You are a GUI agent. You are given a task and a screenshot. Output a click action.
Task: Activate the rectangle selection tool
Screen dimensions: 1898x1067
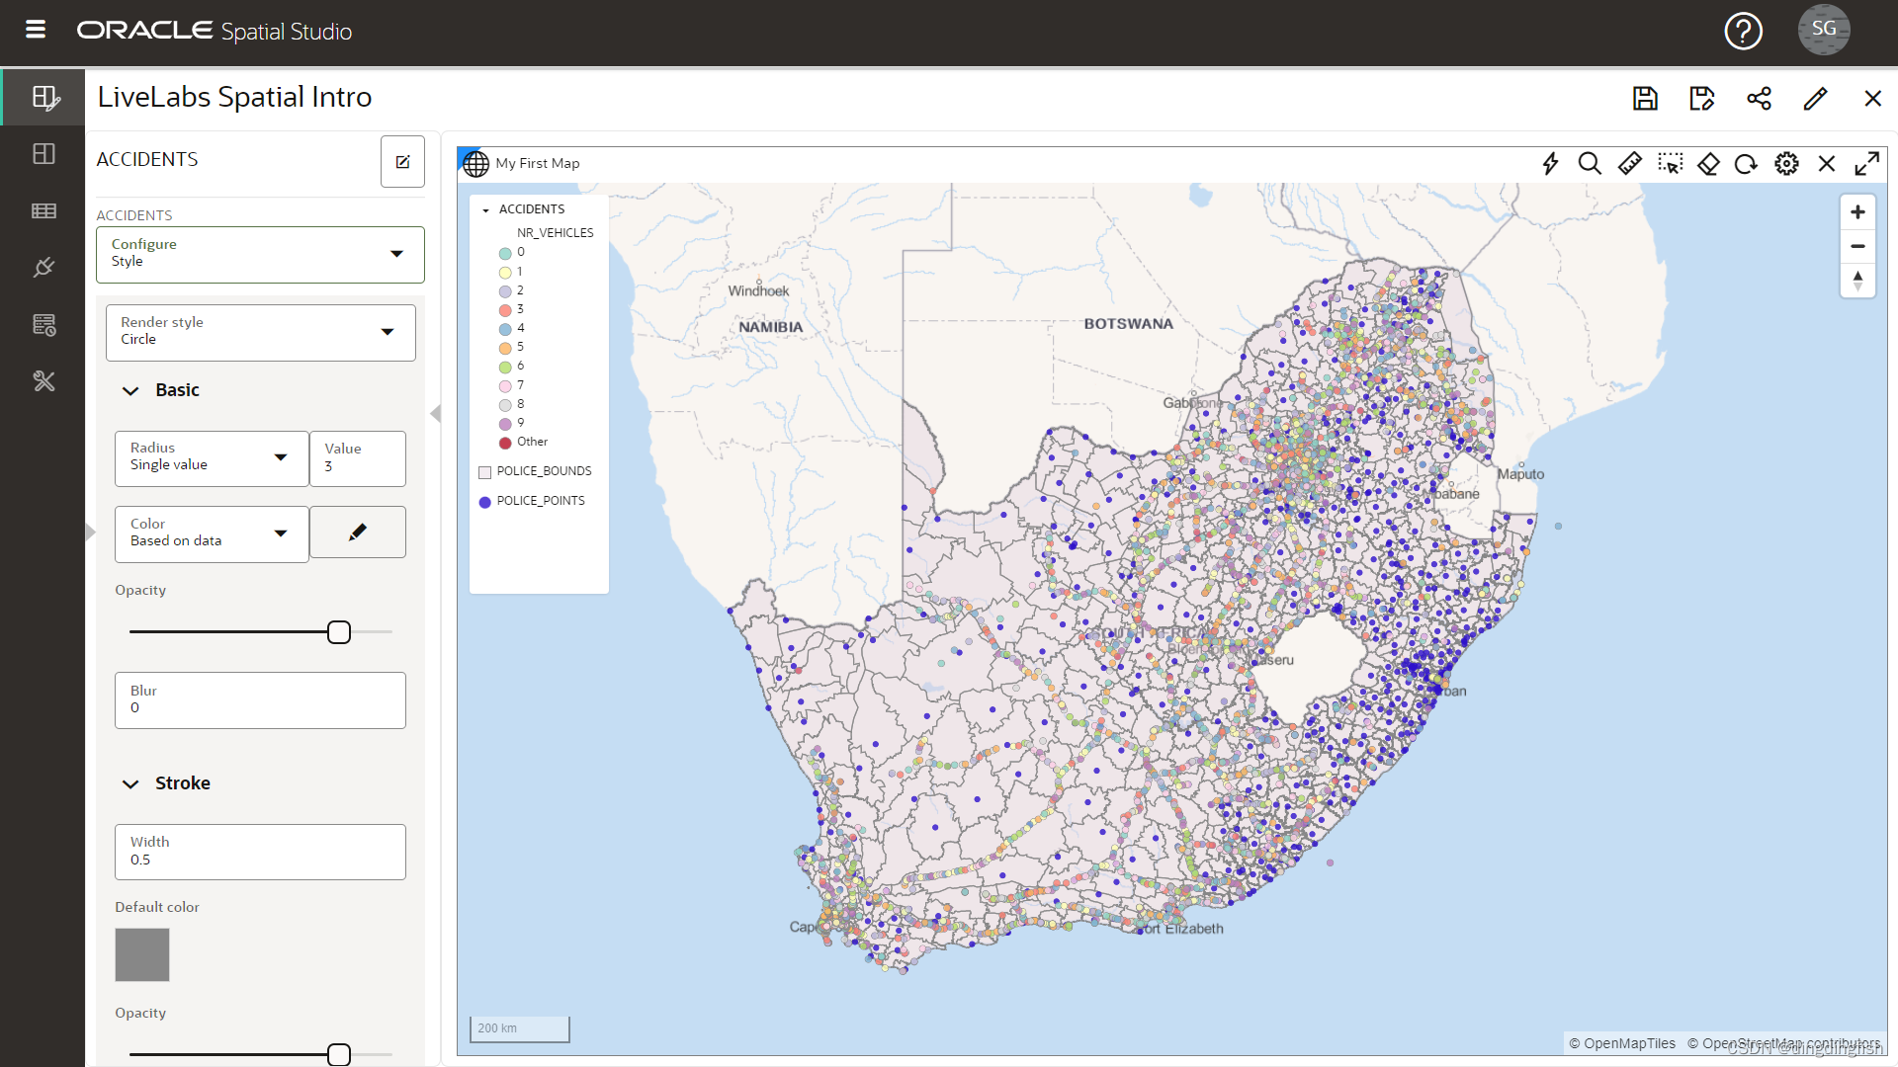[x=1670, y=164]
